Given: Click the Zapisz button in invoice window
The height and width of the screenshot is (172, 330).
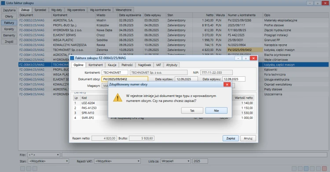Looking at the screenshot, I should [x=231, y=138].
